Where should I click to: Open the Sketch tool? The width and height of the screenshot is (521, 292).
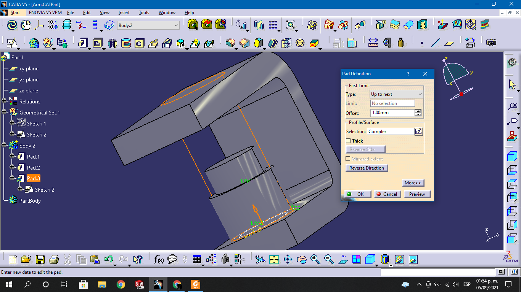point(12,43)
